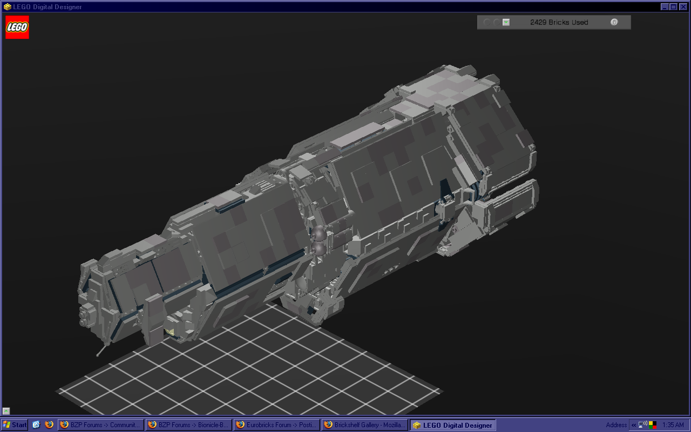Click the first round button in brick counter bar

tap(486, 22)
